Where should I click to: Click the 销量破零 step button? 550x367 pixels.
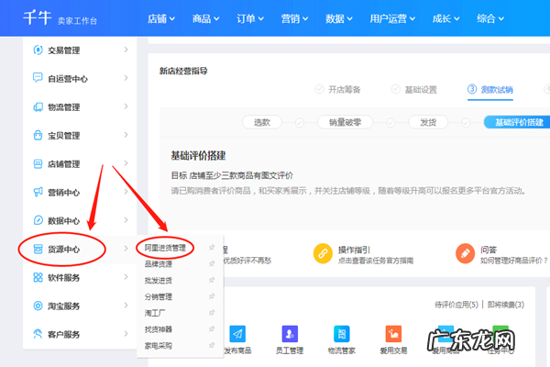(x=345, y=122)
